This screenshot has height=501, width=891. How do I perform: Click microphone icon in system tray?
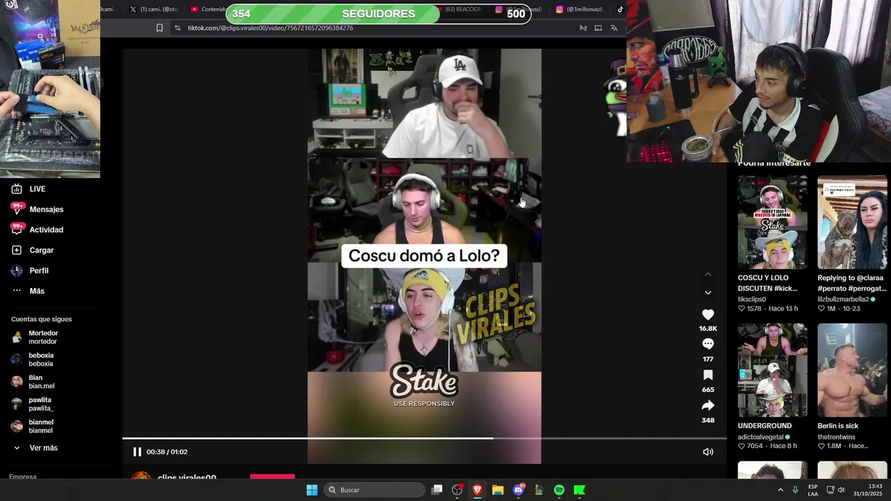(x=796, y=490)
